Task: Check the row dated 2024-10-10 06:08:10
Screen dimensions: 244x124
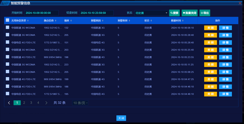Action: point(7,27)
